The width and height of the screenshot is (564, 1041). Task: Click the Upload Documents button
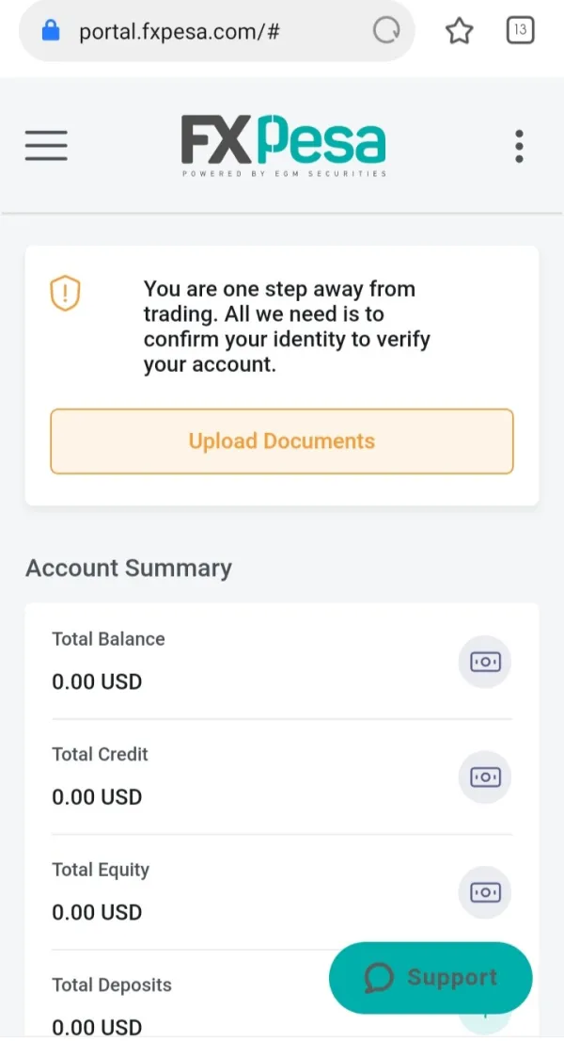point(282,441)
